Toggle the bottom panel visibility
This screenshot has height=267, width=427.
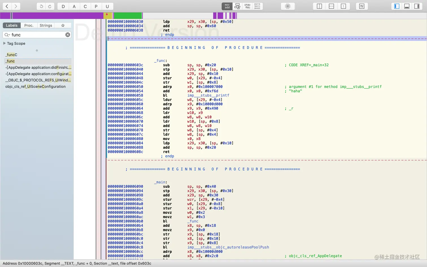pyautogui.click(x=407, y=6)
